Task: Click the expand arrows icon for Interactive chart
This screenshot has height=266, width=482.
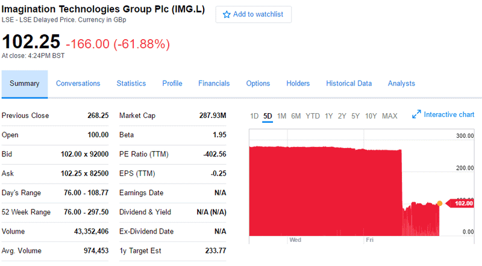Action: click(416, 114)
